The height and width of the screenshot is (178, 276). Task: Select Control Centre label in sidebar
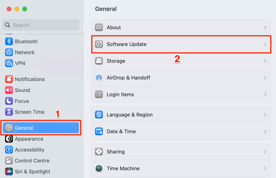pos(32,161)
